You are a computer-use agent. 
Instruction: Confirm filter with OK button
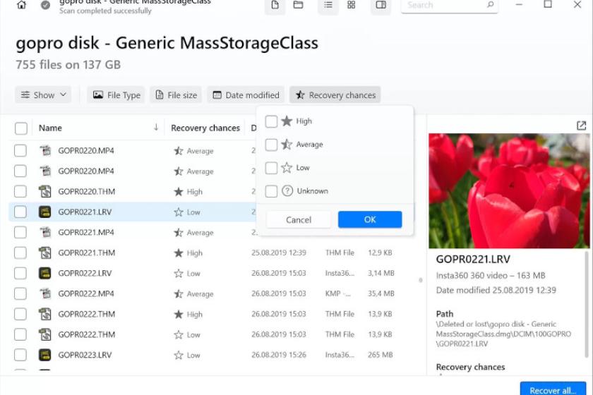click(370, 219)
